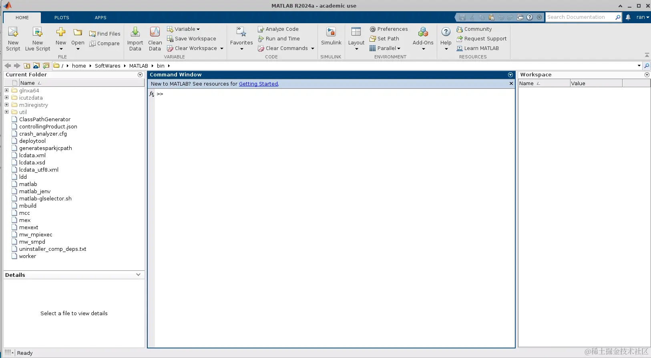Expand the New dropdown

(x=61, y=49)
